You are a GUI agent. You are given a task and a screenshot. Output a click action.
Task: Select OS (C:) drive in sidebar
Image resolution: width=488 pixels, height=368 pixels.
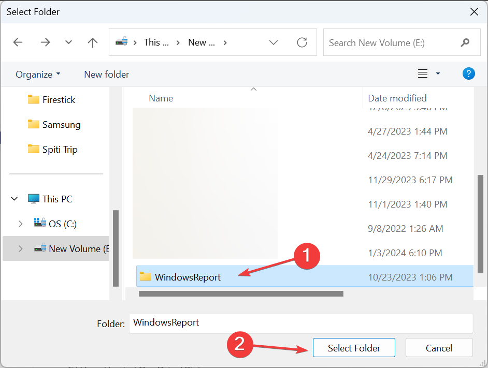click(55, 224)
